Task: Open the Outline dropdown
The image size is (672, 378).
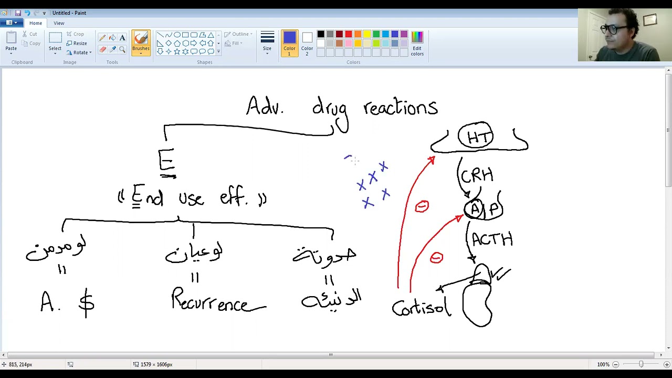Action: [x=239, y=34]
